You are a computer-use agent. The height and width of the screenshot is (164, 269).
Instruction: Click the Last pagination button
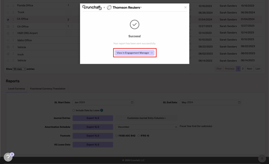258,69
